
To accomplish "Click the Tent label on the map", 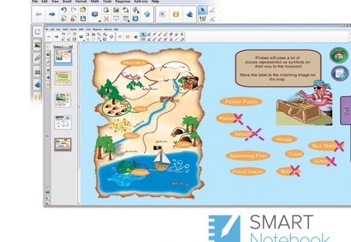I will [x=140, y=109].
